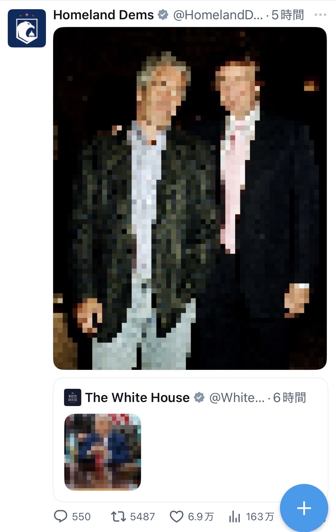Open the White House small avatar
The height and width of the screenshot is (532, 336).
[x=73, y=397]
